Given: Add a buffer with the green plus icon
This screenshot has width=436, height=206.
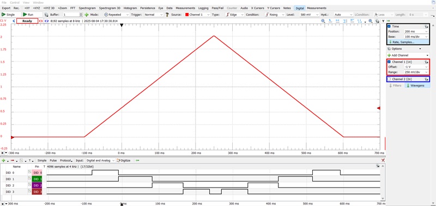Looking at the screenshot, I should click(x=86, y=15).
